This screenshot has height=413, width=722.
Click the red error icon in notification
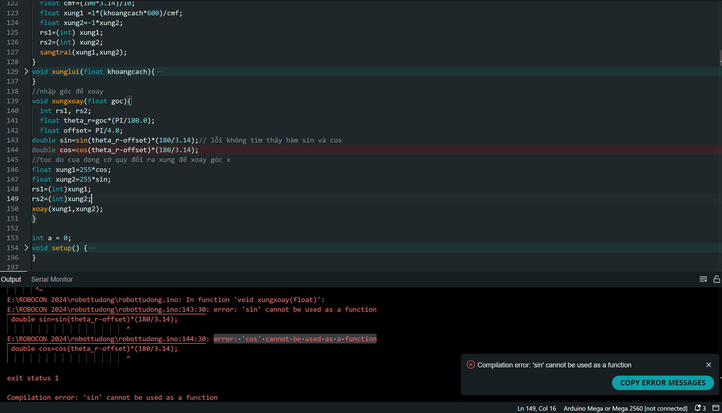(x=470, y=365)
